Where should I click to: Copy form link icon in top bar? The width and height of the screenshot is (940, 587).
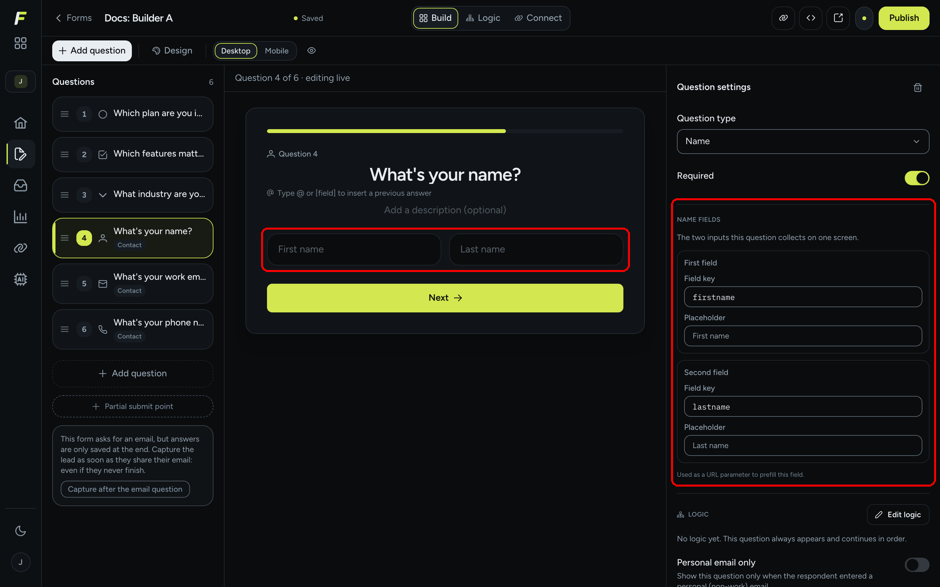(783, 18)
